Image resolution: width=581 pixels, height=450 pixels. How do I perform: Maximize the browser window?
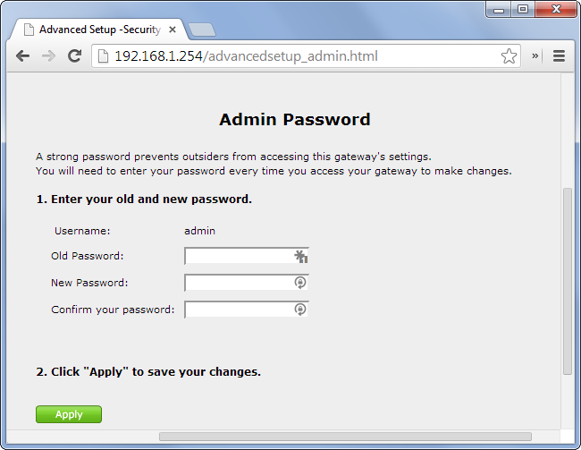pos(523,9)
